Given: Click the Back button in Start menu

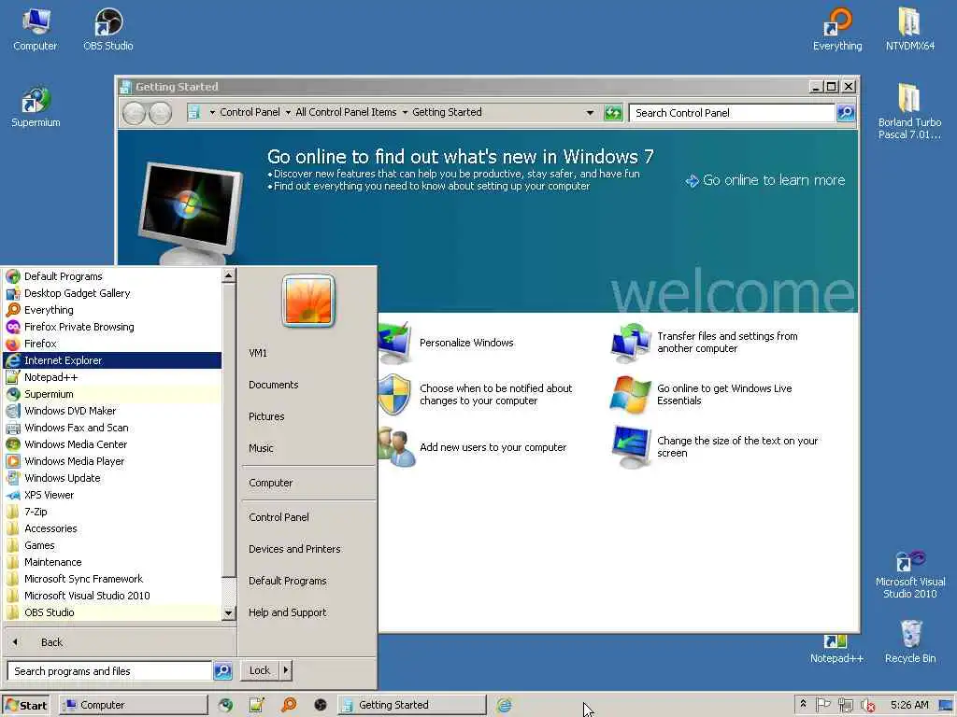Looking at the screenshot, I should (119, 642).
